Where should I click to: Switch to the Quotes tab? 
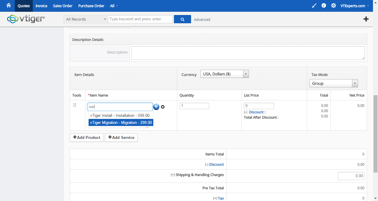[24, 6]
